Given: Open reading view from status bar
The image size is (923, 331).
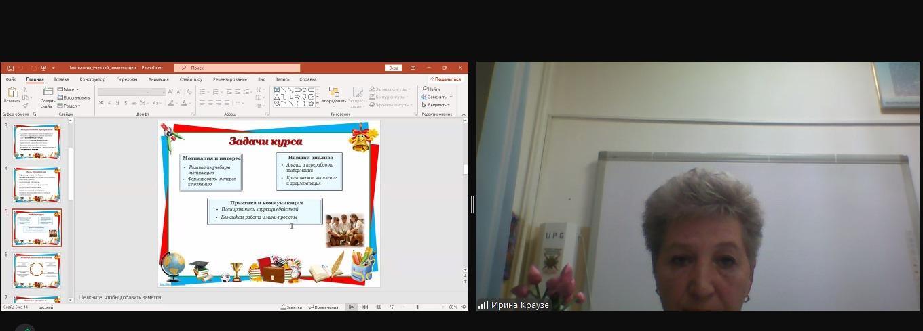Looking at the screenshot, I should 378,307.
